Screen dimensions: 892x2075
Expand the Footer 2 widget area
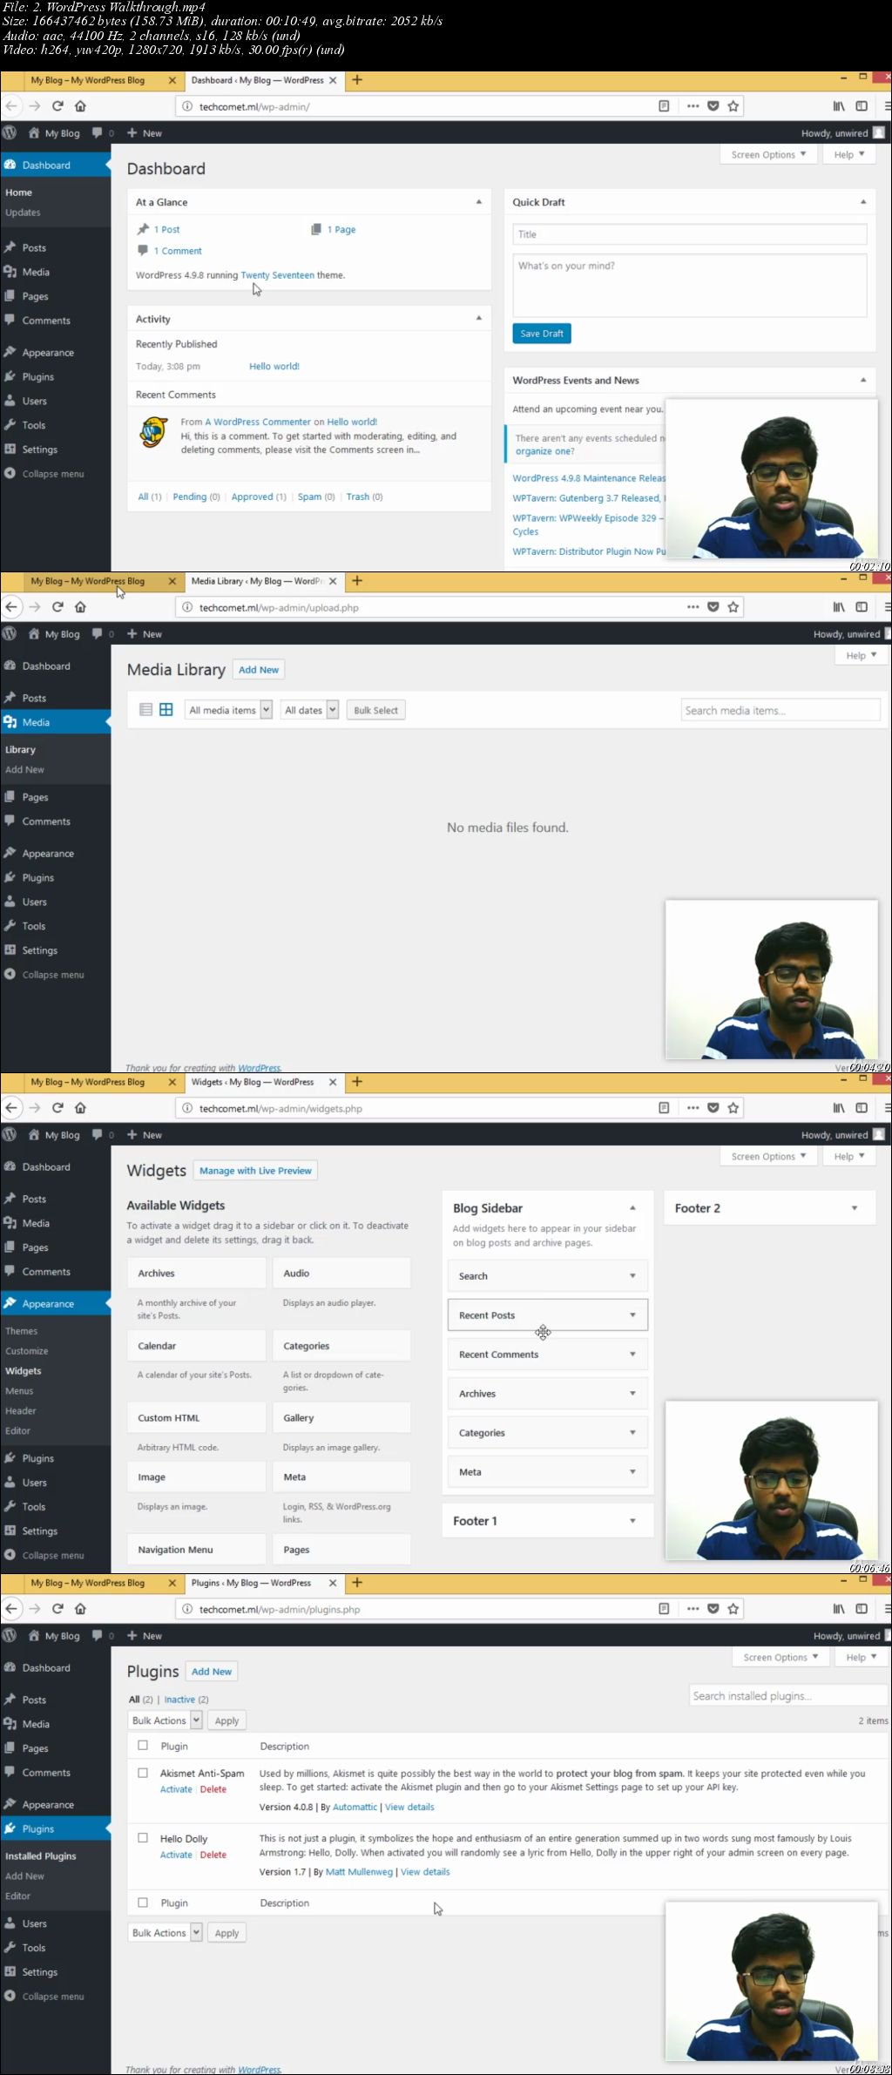[x=855, y=1208]
